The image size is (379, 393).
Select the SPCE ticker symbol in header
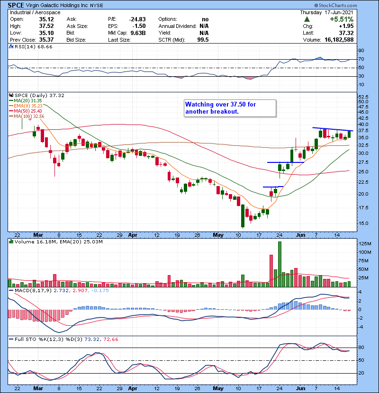[x=16, y=5]
